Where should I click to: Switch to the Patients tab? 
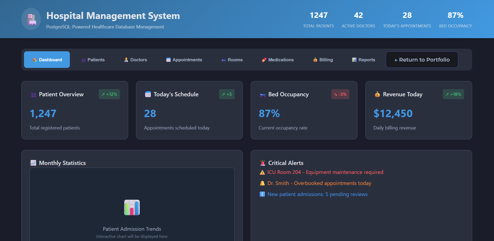(x=93, y=60)
